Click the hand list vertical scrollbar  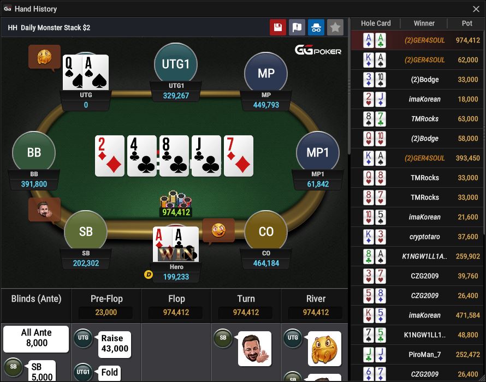(484, 124)
